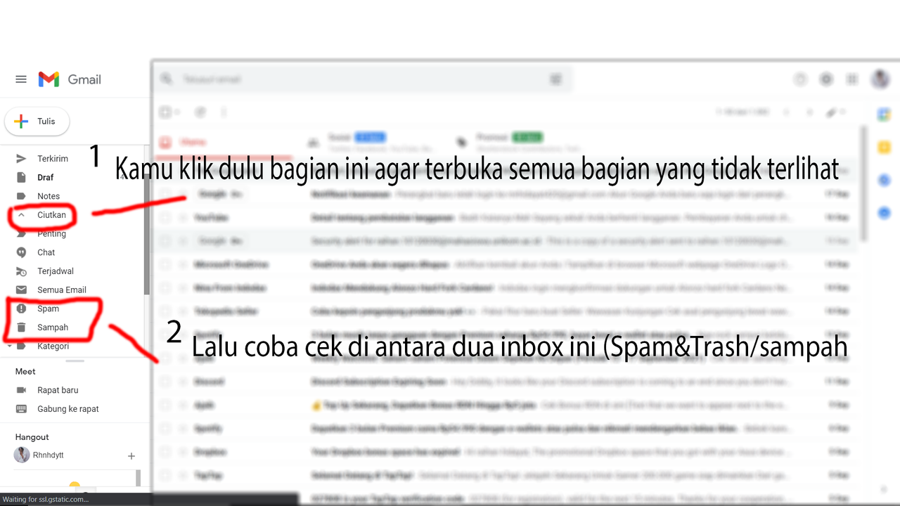Open the Chat folder

click(46, 252)
